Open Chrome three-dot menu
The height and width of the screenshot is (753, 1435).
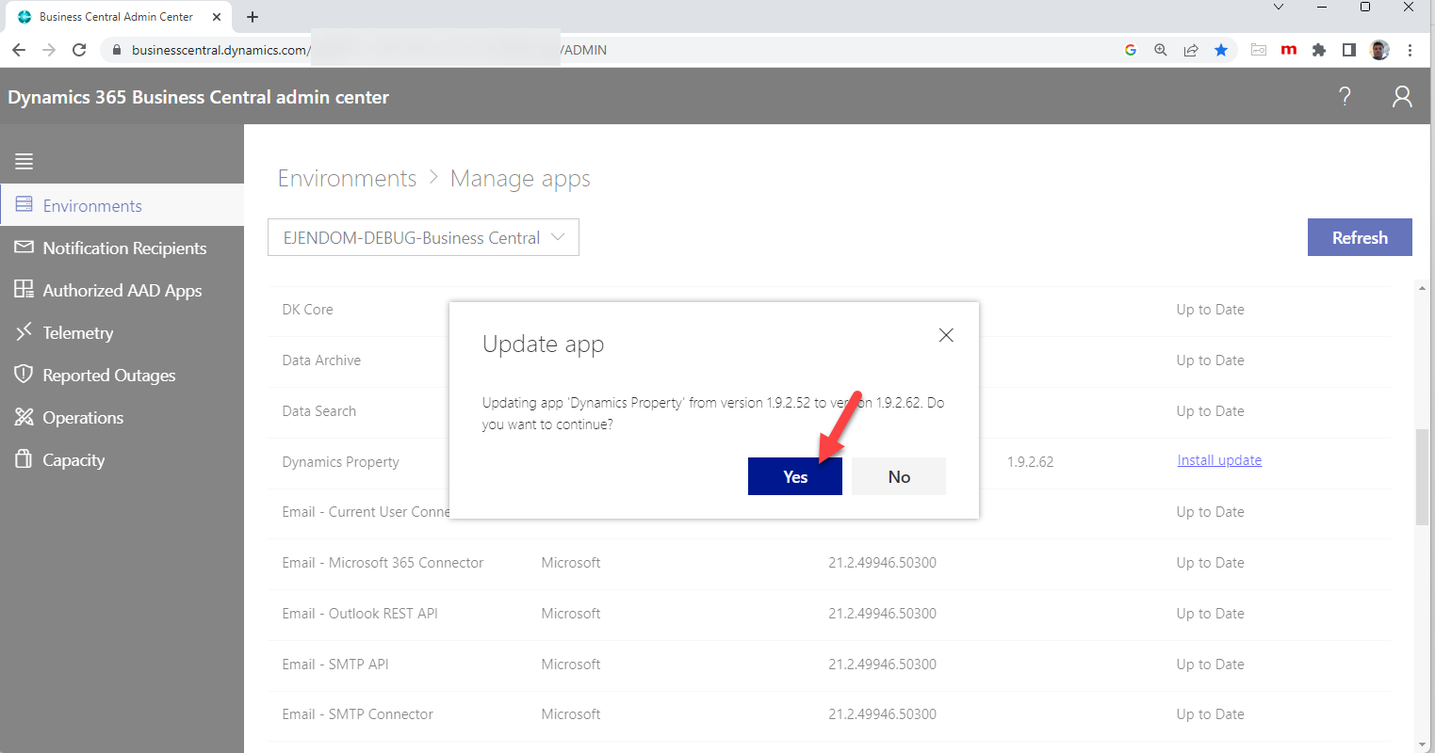1410,50
